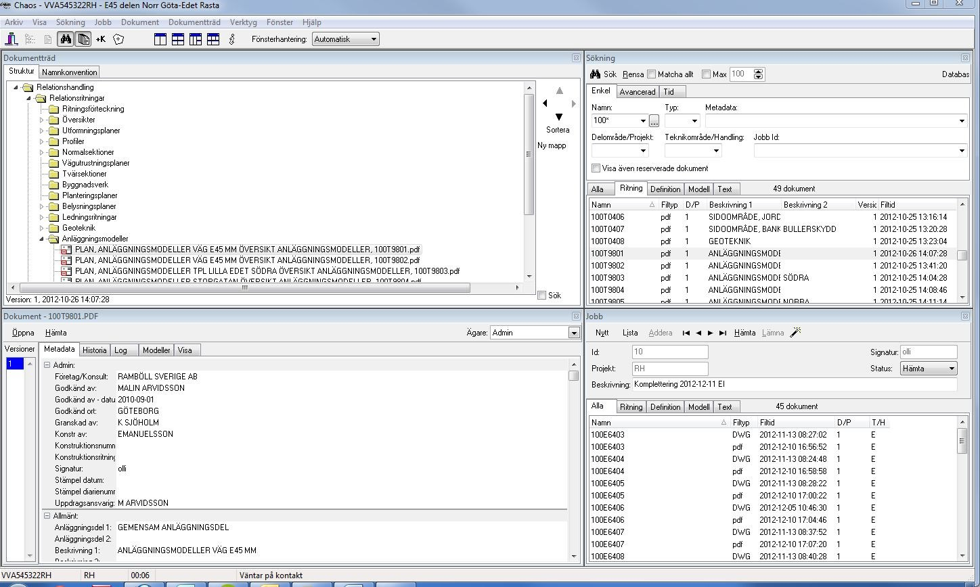
Task: Open the Ägare Admin dropdown
Action: (x=574, y=333)
